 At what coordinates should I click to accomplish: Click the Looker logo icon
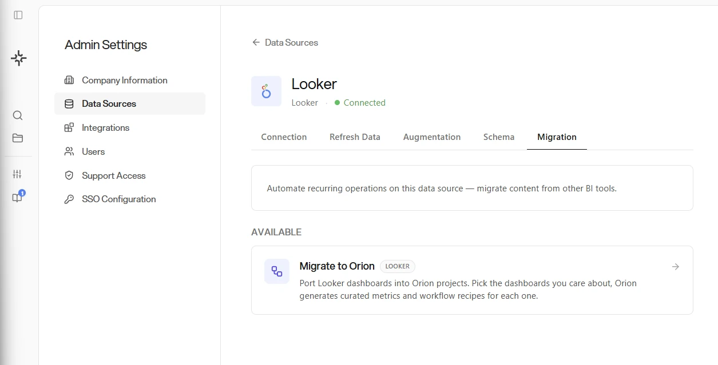click(266, 91)
